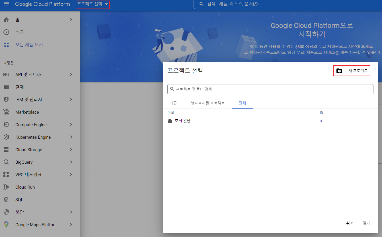Screen dimensions: 382x237
Task: Click the 취소 cancel button
Action: [x=350, y=223]
